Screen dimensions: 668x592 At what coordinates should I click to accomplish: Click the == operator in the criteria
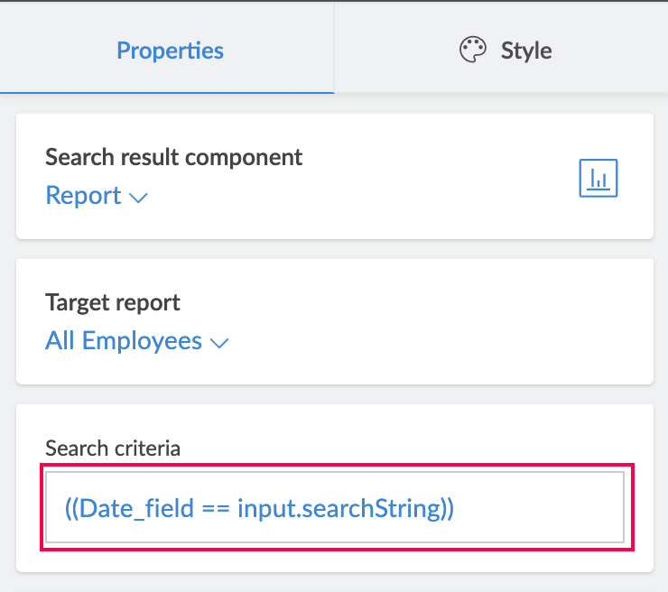point(215,508)
